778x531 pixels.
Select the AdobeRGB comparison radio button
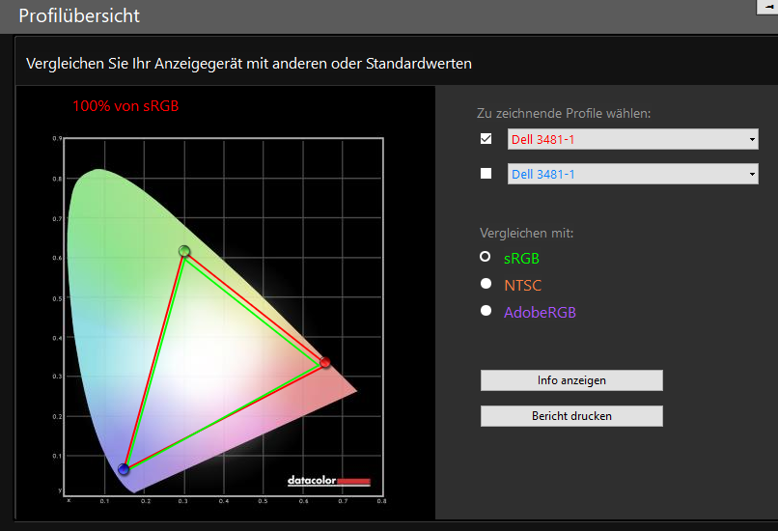pyautogui.click(x=486, y=311)
